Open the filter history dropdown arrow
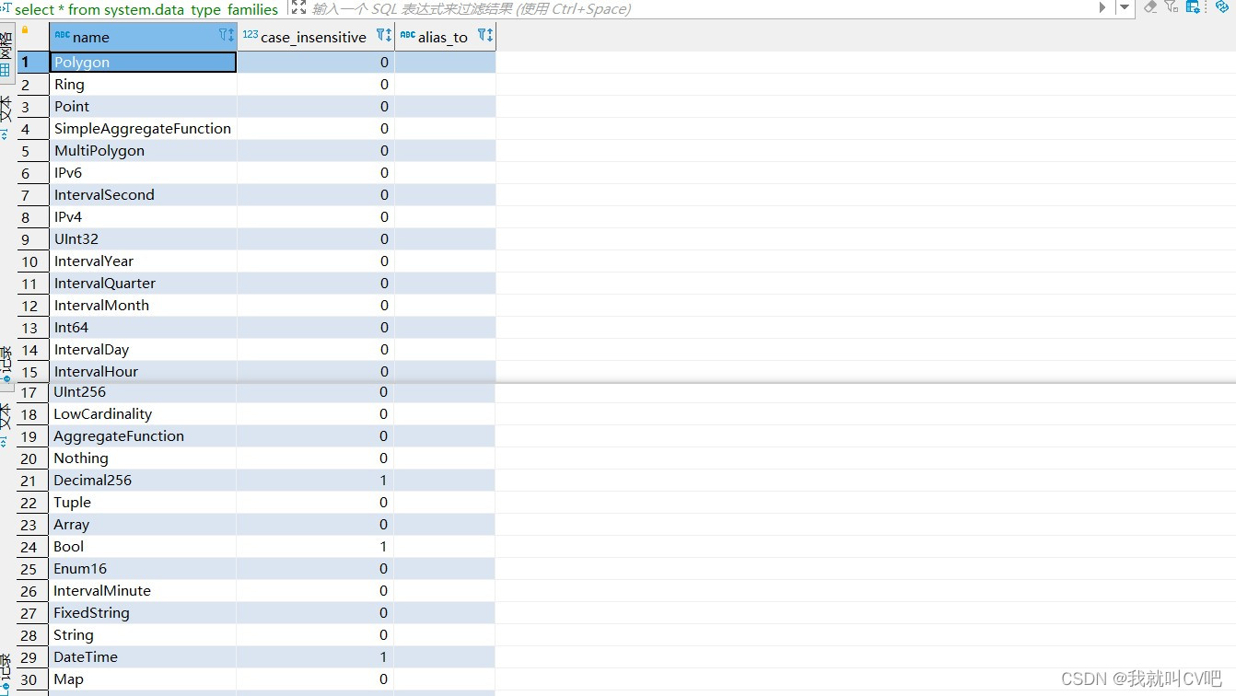This screenshot has width=1236, height=696. tap(1124, 7)
